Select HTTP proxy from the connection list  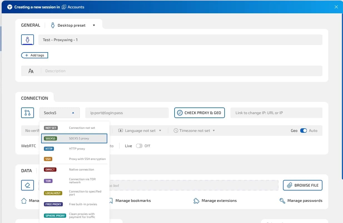tap(74, 149)
